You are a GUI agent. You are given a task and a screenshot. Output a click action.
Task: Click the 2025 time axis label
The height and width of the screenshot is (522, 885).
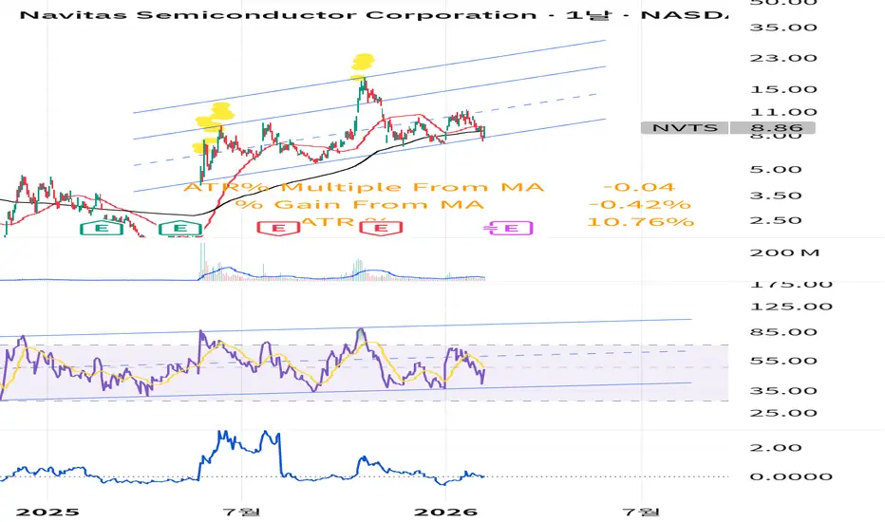click(48, 512)
